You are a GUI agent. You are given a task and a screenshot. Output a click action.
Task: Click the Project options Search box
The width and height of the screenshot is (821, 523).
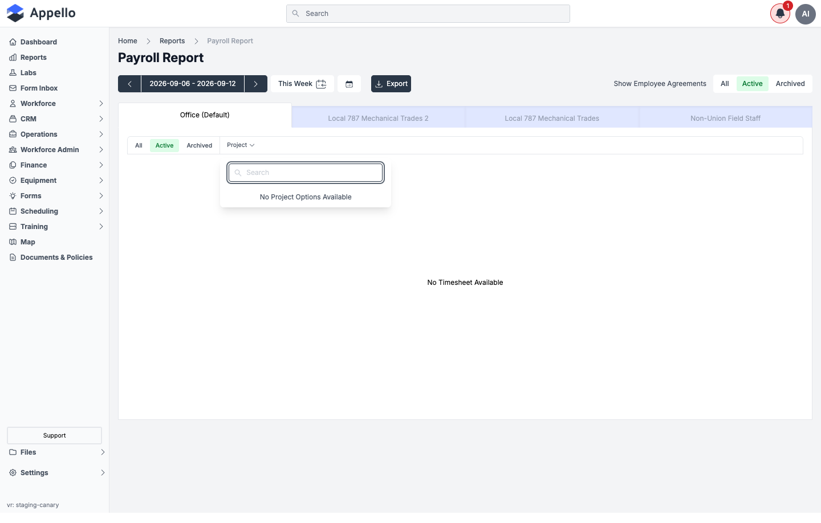(306, 173)
